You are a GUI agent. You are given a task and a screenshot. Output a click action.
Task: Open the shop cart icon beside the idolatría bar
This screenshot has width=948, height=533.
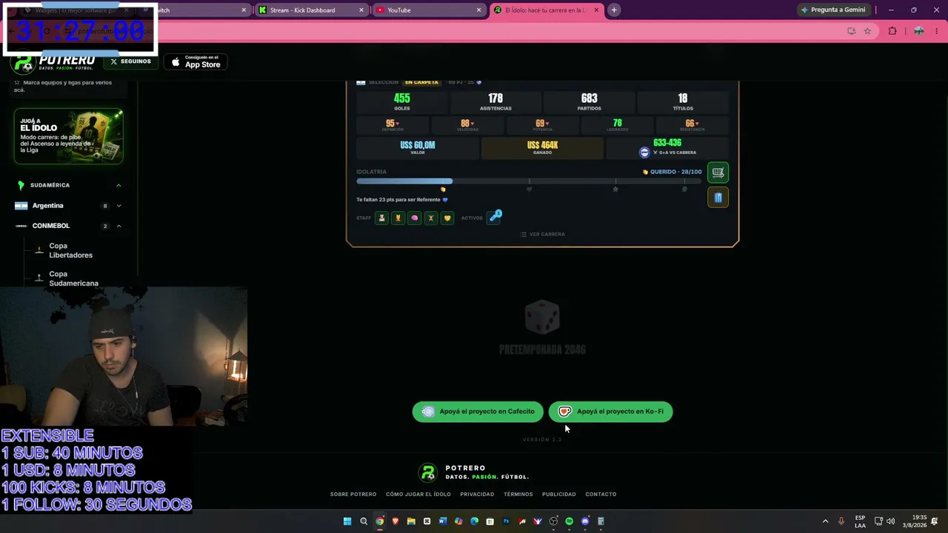click(x=718, y=172)
